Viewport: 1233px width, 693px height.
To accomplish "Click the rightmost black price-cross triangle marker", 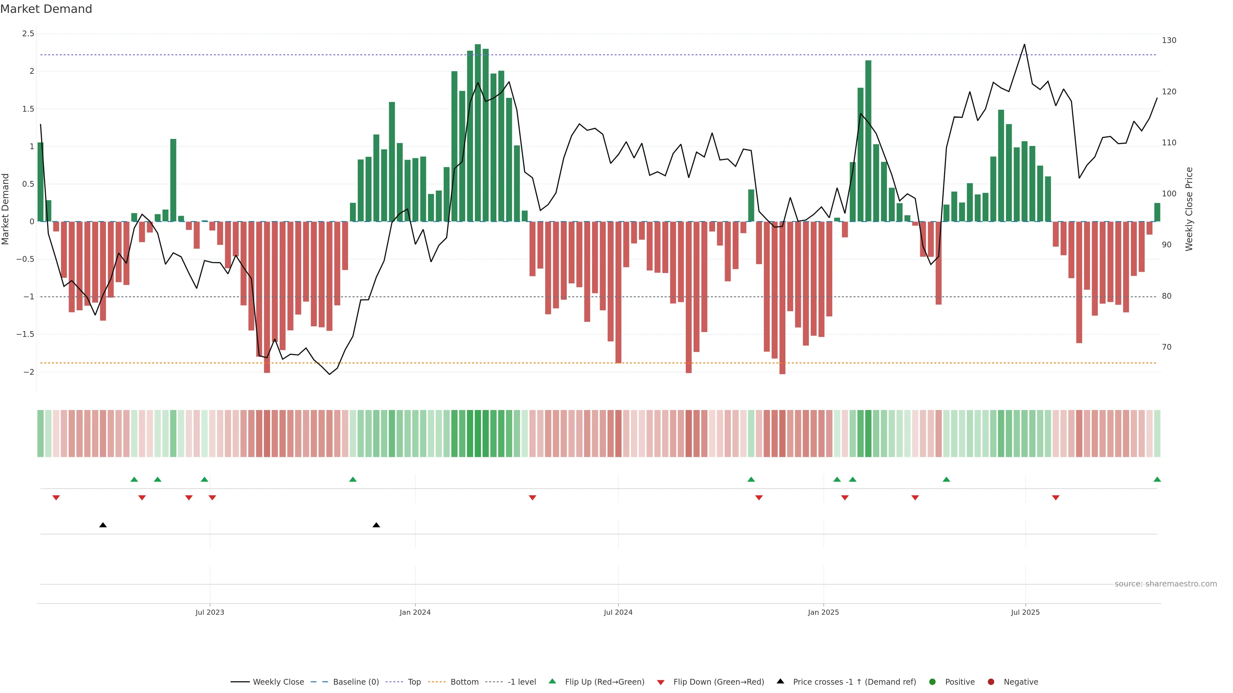I will [376, 525].
